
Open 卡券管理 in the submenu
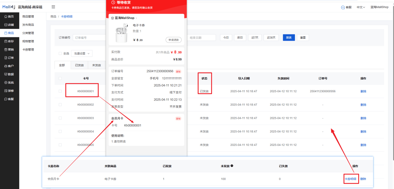[x=28, y=50]
